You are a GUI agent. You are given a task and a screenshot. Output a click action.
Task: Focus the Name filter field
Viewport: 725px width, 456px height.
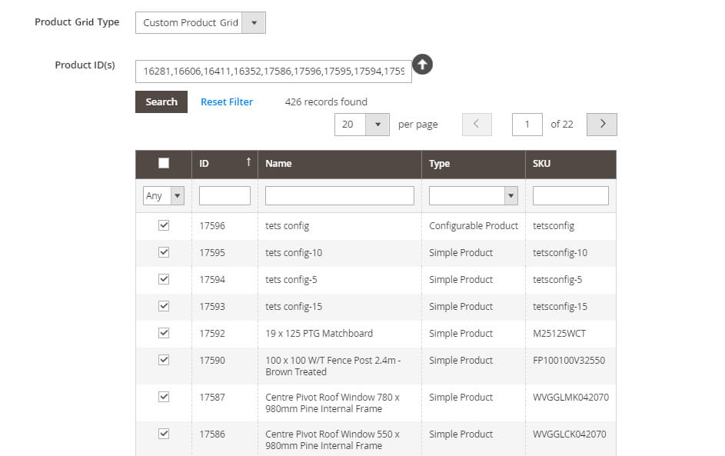point(339,195)
